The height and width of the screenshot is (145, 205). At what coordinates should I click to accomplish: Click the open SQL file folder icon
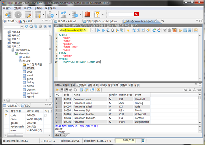click(180, 30)
